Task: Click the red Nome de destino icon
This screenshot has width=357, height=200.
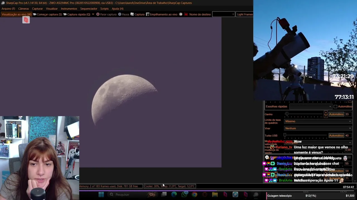Action: click(186, 14)
